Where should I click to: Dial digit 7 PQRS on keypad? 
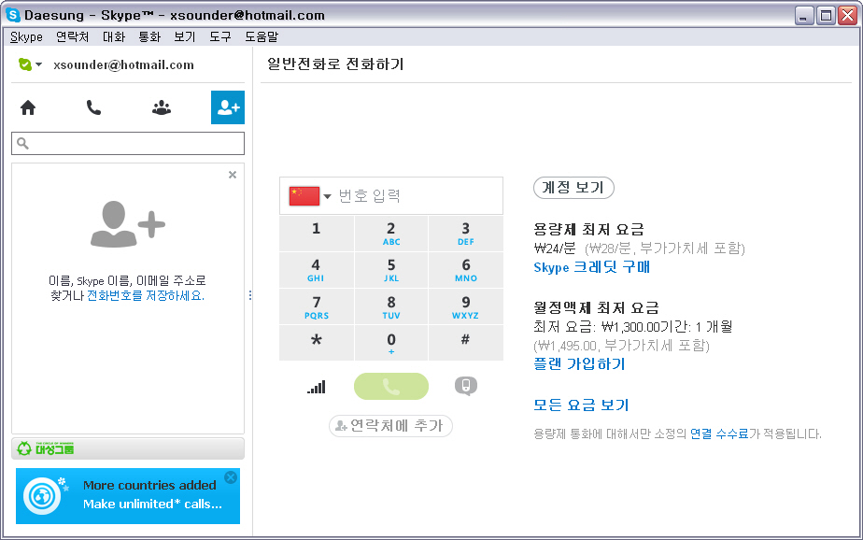[317, 307]
